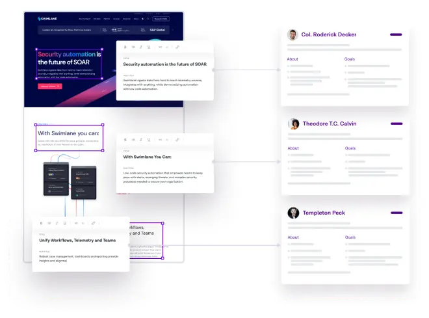
Task: Open Col. Roderick Decker persona avatar
Action: pyautogui.click(x=293, y=34)
